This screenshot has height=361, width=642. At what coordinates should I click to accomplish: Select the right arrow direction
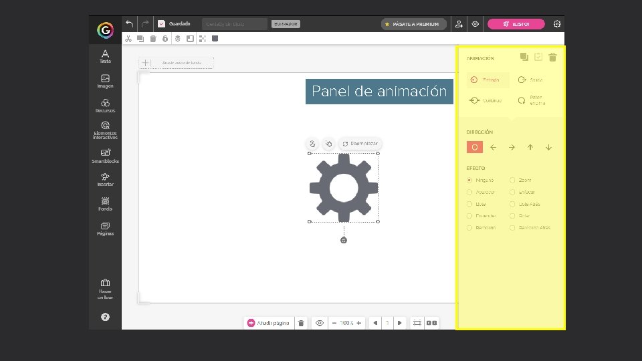click(x=512, y=147)
